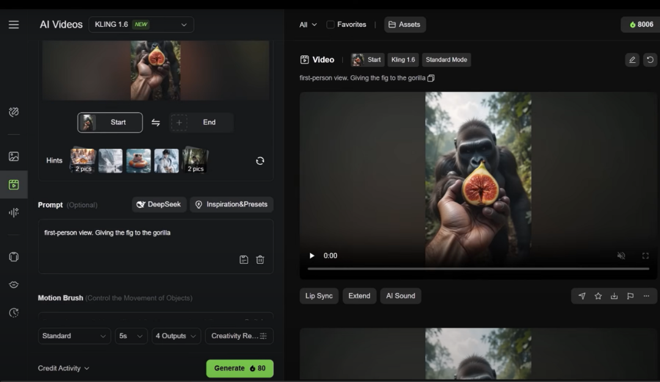Viewport: 660px width, 382px height.
Task: Download the generated gorilla video
Action: pos(614,296)
